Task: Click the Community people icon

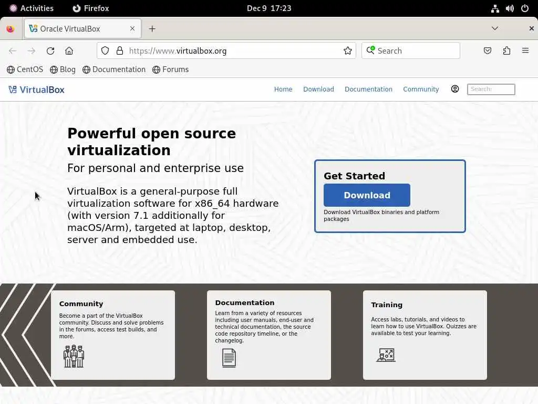Action: pyautogui.click(x=74, y=356)
